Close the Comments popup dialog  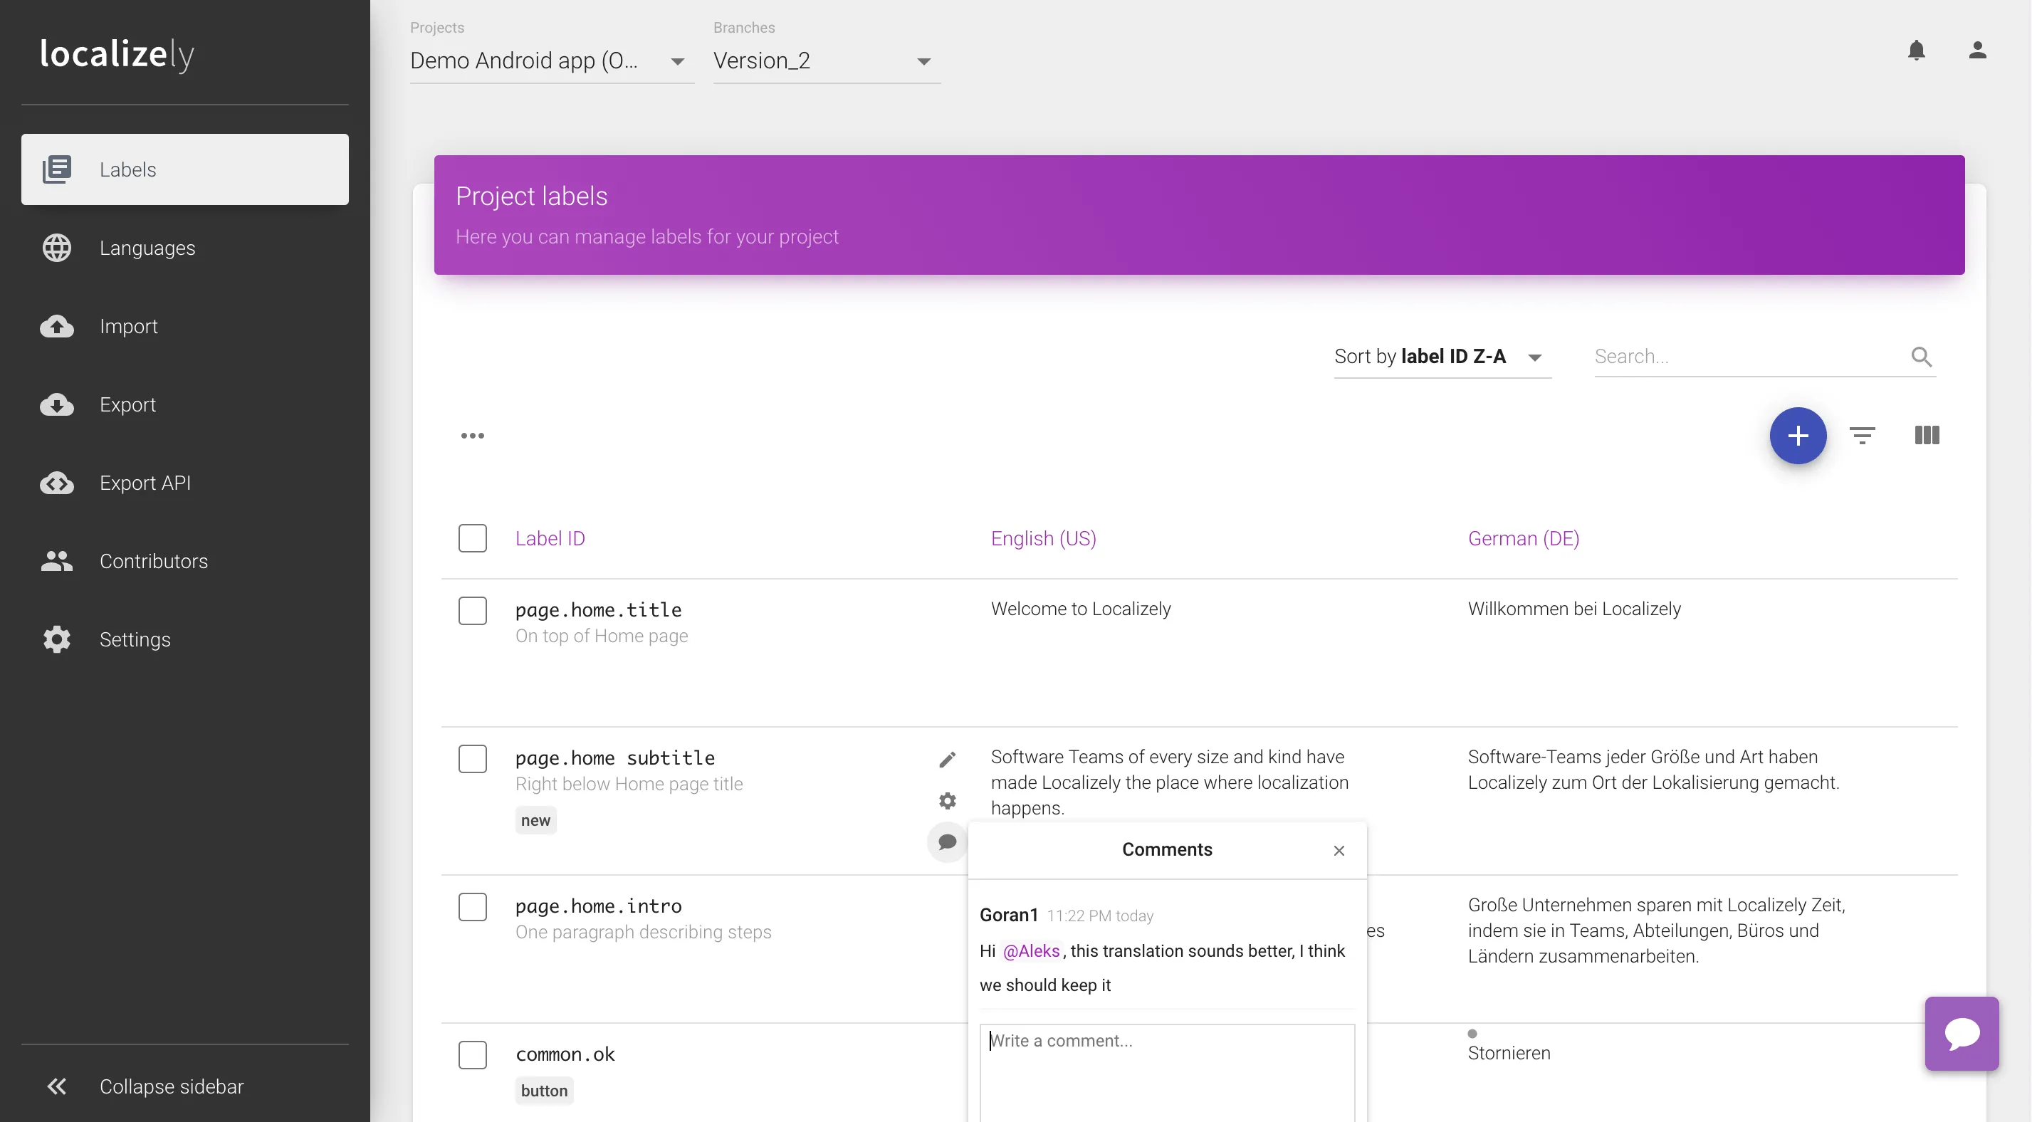tap(1339, 850)
